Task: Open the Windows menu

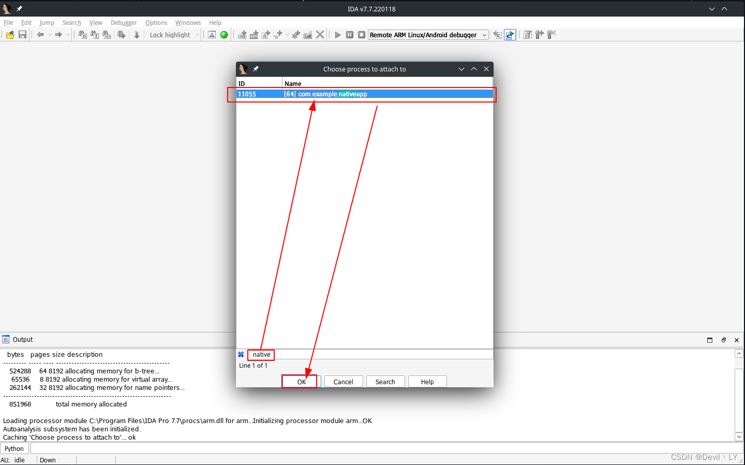Action: [x=188, y=23]
